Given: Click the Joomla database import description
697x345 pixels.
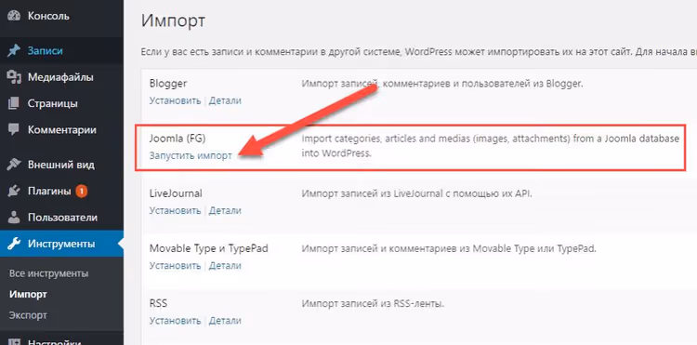Looking at the screenshot, I should (491, 146).
